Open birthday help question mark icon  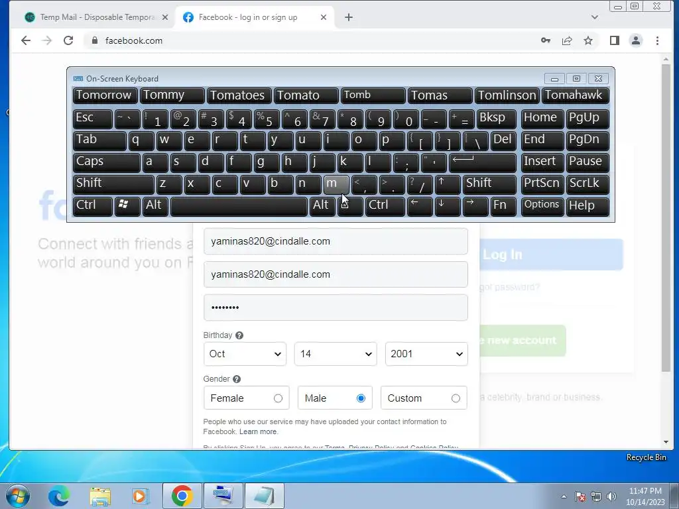[x=239, y=335]
